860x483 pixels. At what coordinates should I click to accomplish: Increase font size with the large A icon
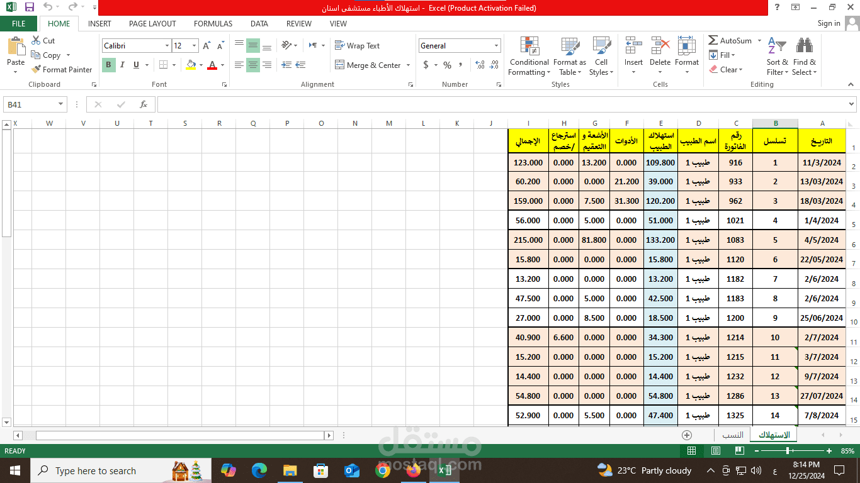207,46
